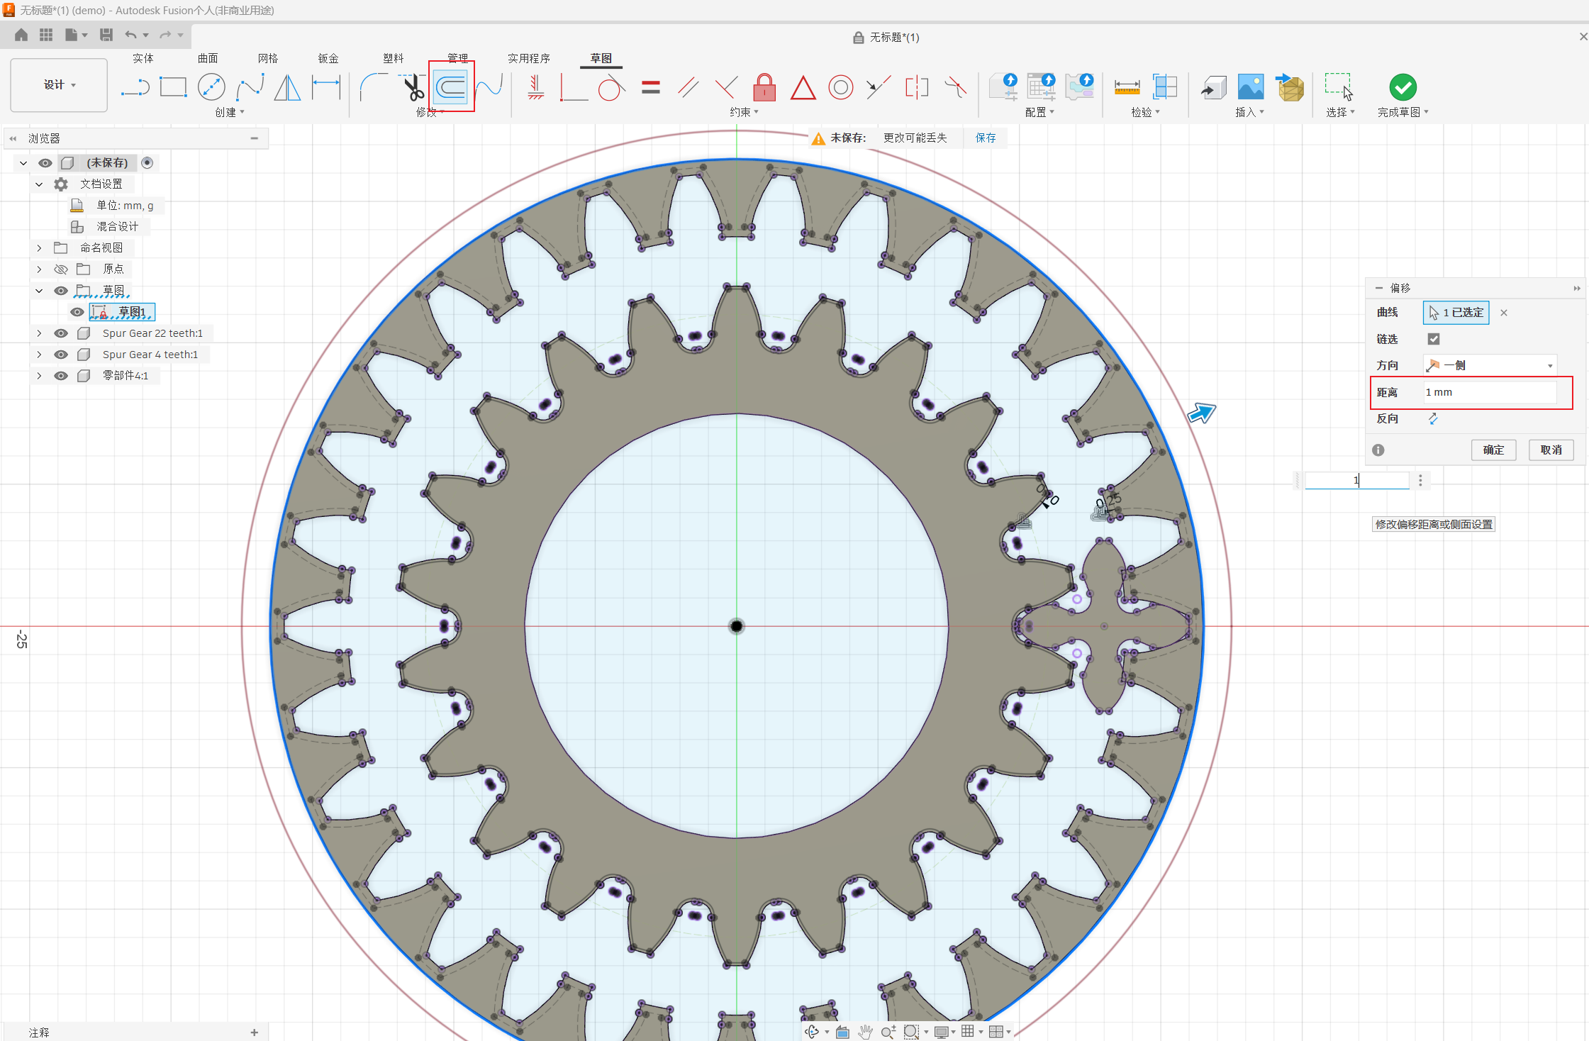The width and height of the screenshot is (1589, 1041).
Task: Apply the Coincident constraint
Action: (x=574, y=88)
